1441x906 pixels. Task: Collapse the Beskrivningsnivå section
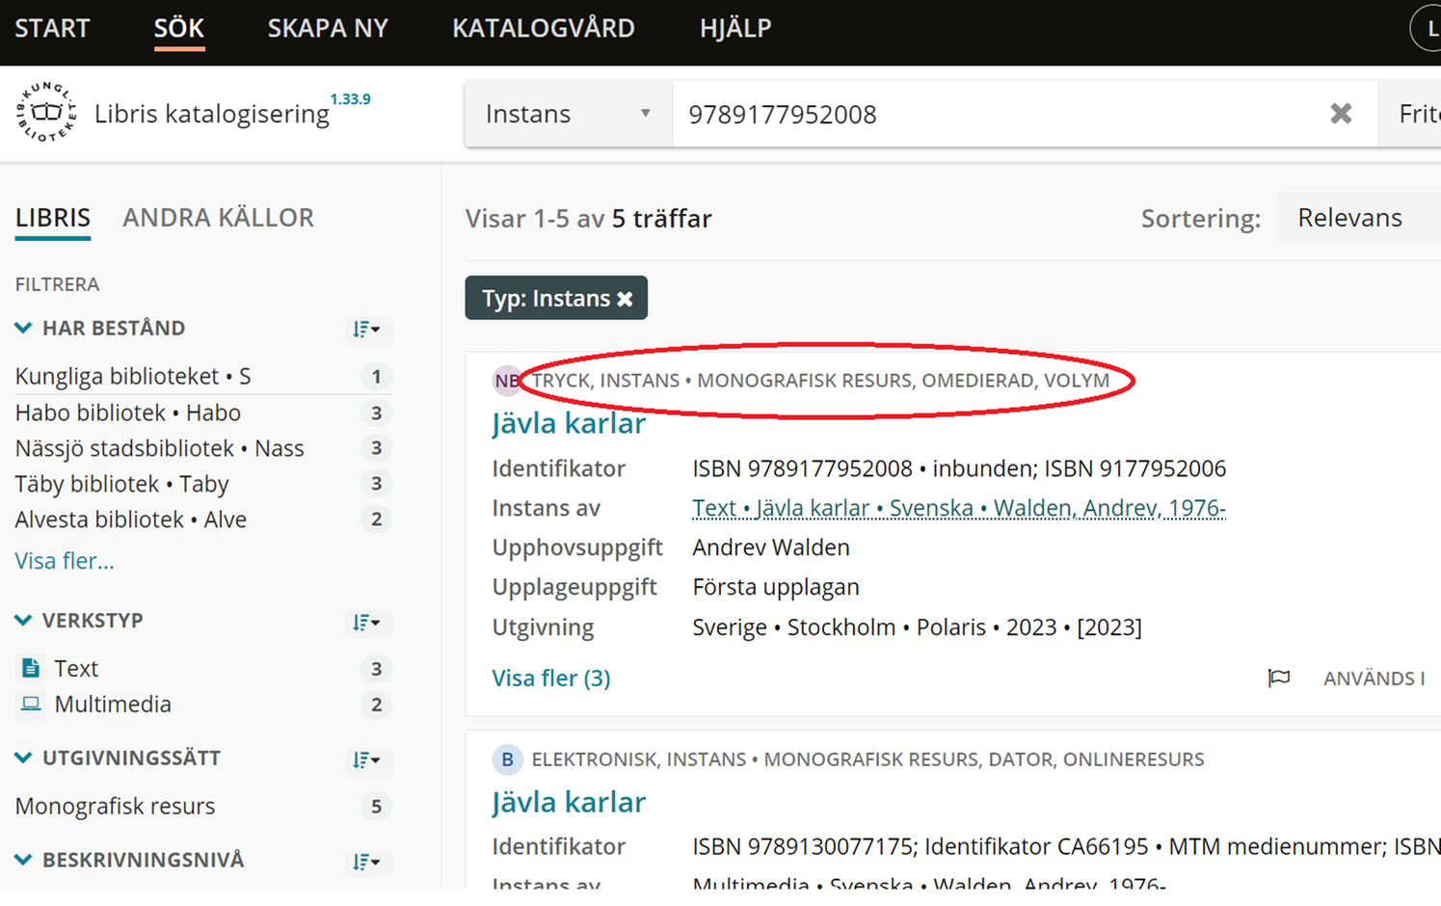tap(23, 859)
